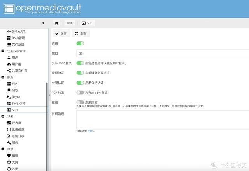The width and height of the screenshot is (249, 171).
Task: Save settings with the 保存 button
Action: (61, 33)
